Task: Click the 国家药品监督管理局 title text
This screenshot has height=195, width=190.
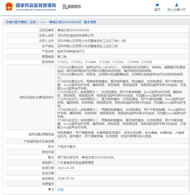Action: pos(36,5)
